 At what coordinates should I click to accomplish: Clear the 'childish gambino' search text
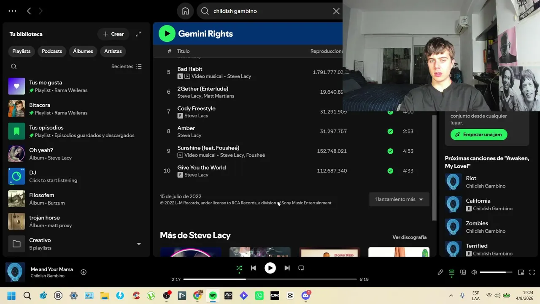(336, 11)
